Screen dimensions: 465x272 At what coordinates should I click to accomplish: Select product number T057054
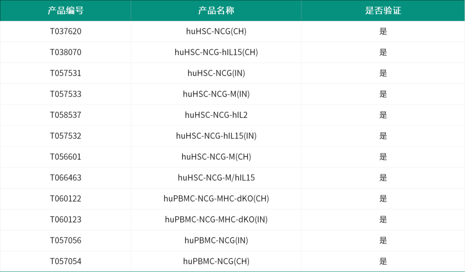click(65, 261)
